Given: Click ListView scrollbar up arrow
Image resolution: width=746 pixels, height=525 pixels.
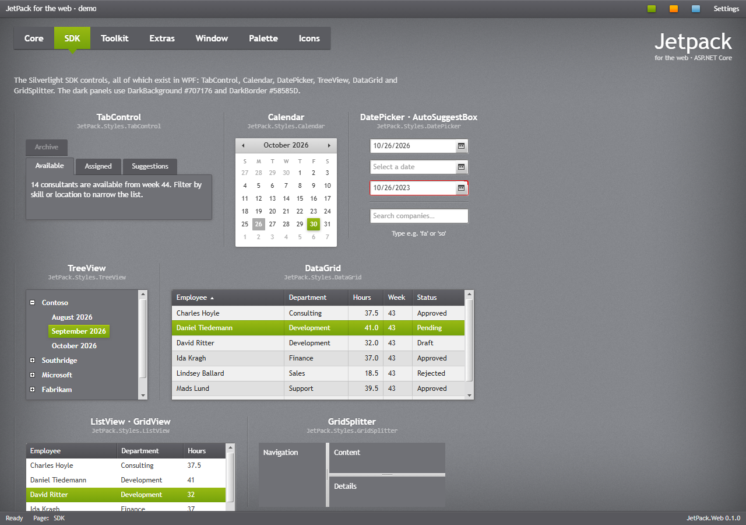Looking at the screenshot, I should pos(230,448).
